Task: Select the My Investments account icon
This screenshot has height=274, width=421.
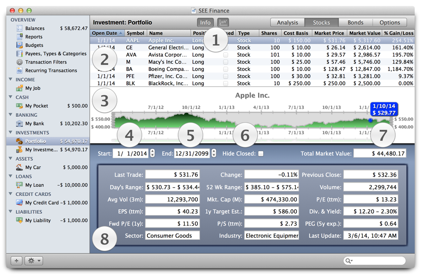Action: point(19,150)
